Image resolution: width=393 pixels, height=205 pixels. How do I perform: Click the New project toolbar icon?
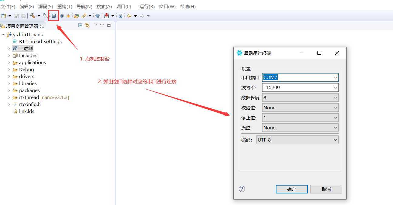[x=4, y=16]
